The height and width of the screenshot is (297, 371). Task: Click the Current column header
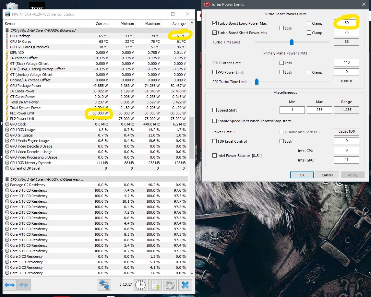pyautogui.click(x=97, y=24)
